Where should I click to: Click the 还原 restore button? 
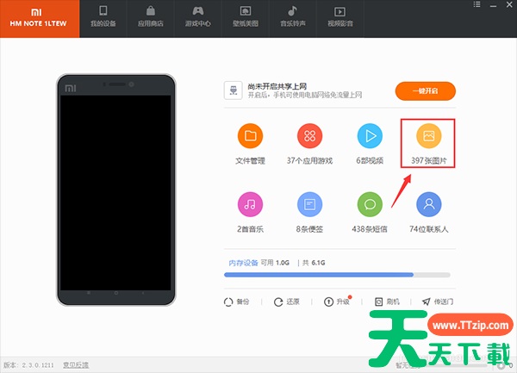pos(287,302)
